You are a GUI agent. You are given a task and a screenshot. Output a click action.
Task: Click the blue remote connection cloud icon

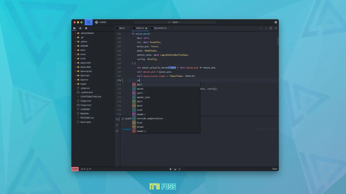click(89, 22)
